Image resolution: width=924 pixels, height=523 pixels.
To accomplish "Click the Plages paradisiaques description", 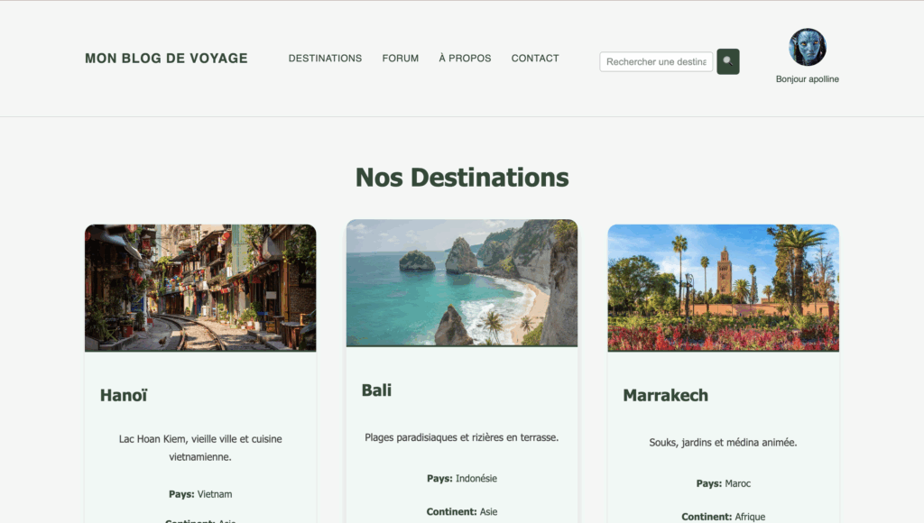I will [x=461, y=437].
